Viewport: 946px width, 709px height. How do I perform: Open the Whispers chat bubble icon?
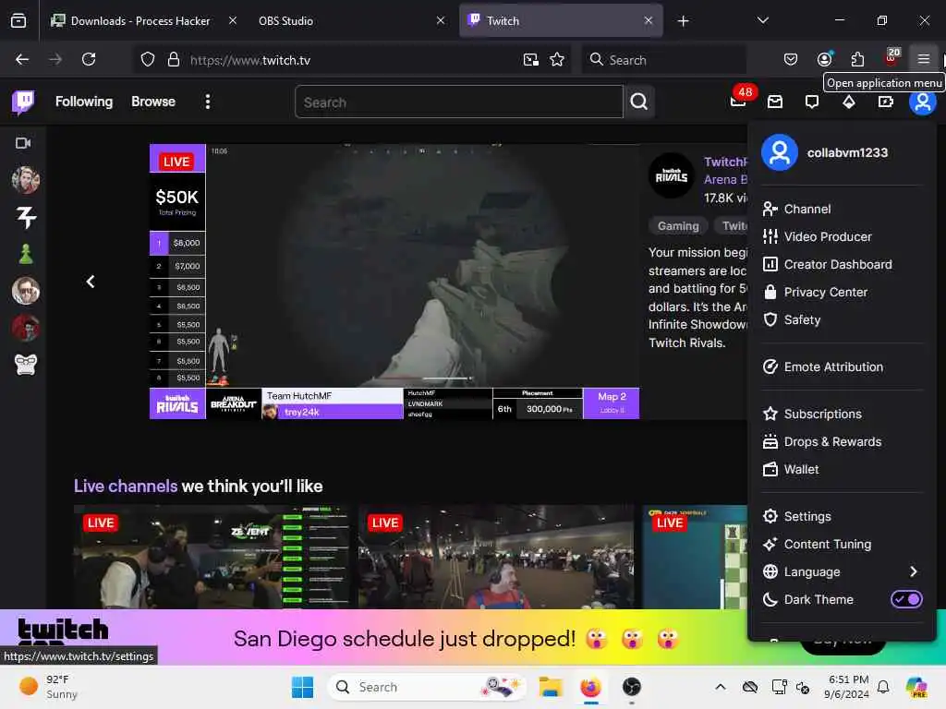click(811, 102)
